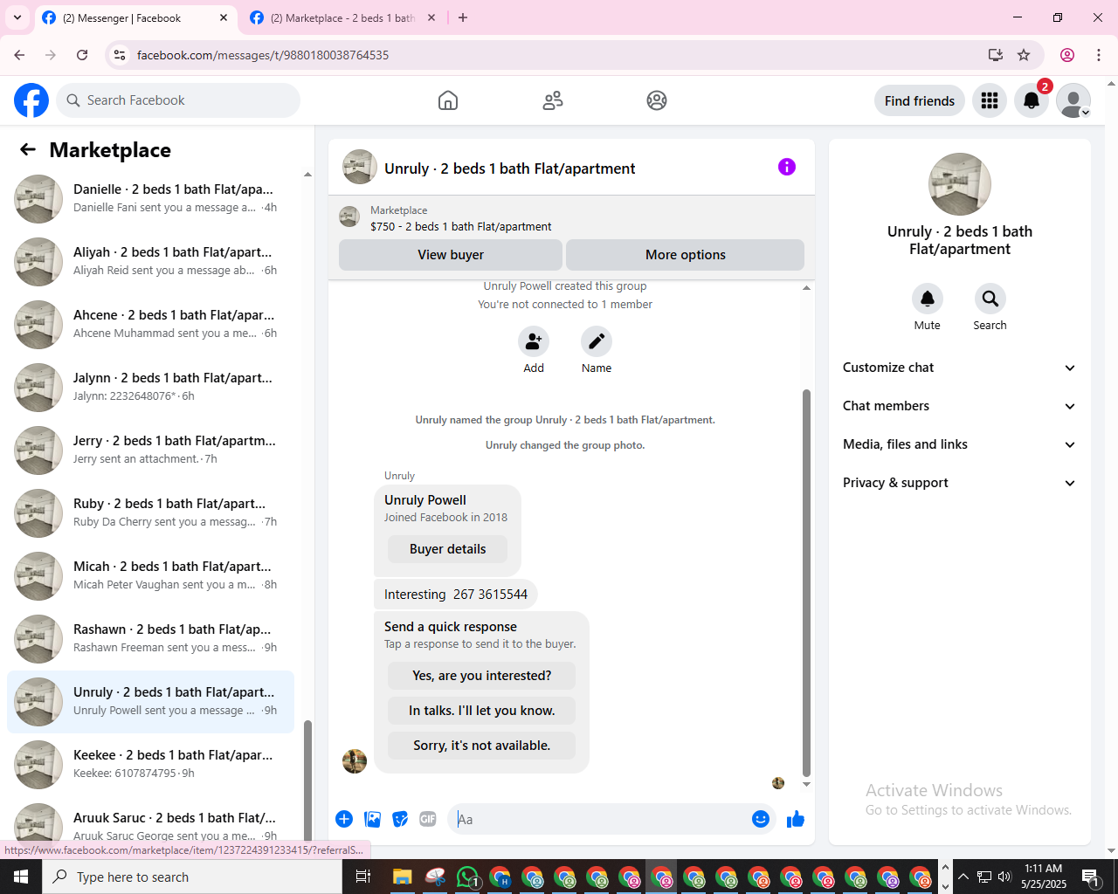Open Task View on the taskbar
The height and width of the screenshot is (894, 1118).
click(x=363, y=877)
